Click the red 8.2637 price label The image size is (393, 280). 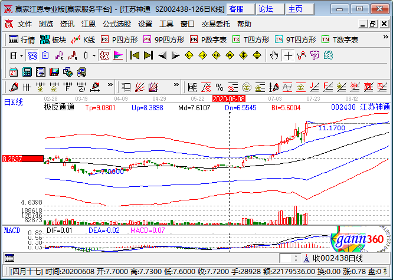pos(22,159)
